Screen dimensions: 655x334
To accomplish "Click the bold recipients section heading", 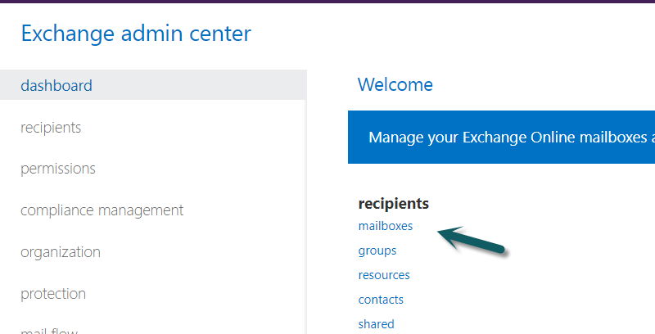I will pos(394,203).
